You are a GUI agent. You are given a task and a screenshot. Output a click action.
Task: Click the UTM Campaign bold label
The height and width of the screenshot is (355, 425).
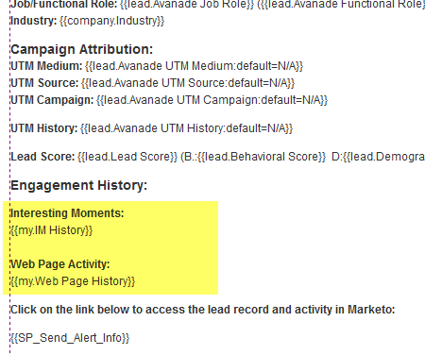pos(52,100)
